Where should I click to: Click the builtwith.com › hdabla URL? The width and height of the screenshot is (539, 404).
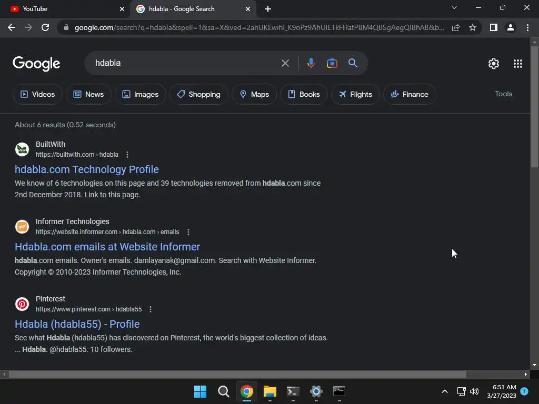(x=77, y=155)
